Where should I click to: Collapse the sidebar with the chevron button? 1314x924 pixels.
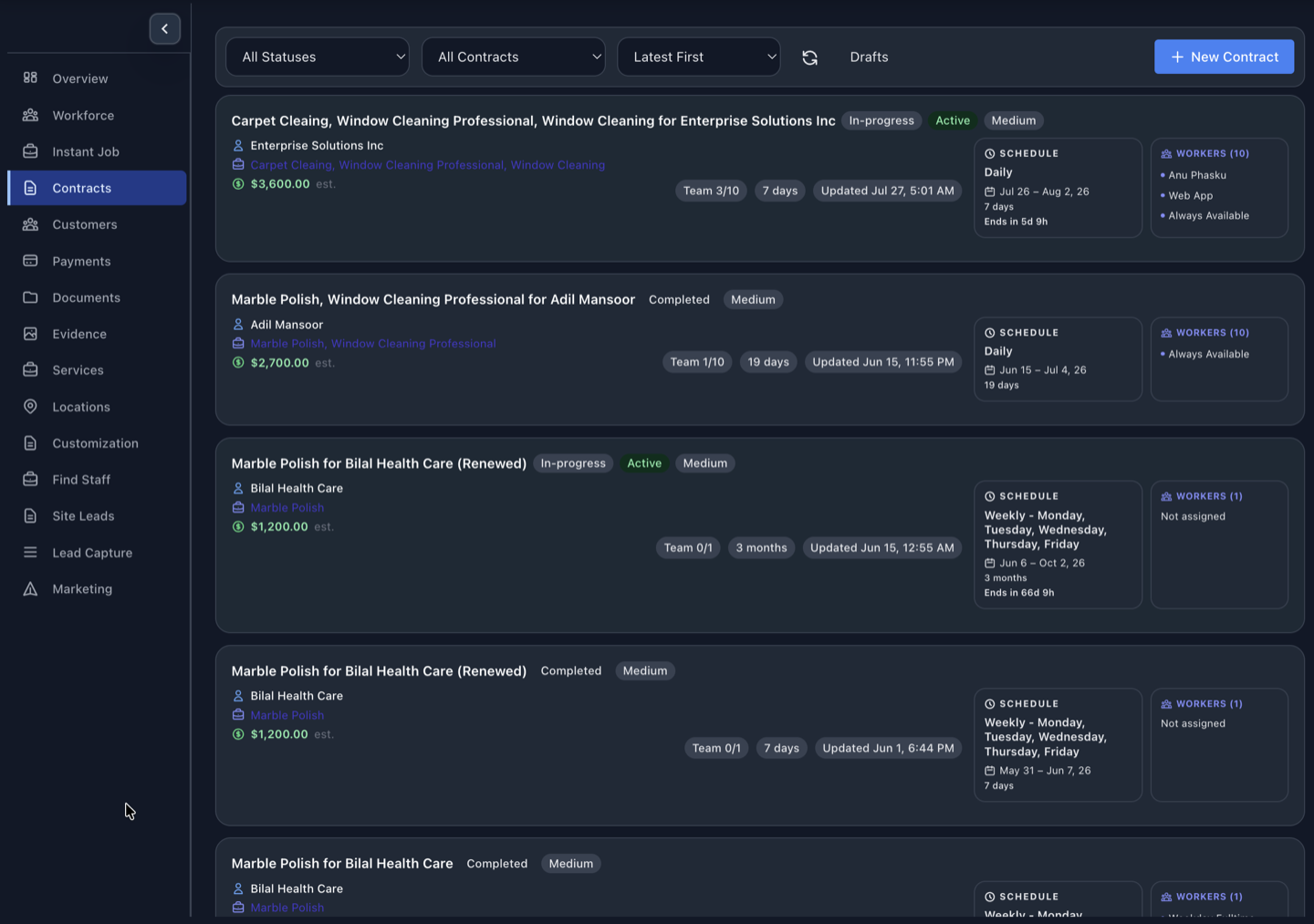pyautogui.click(x=165, y=29)
